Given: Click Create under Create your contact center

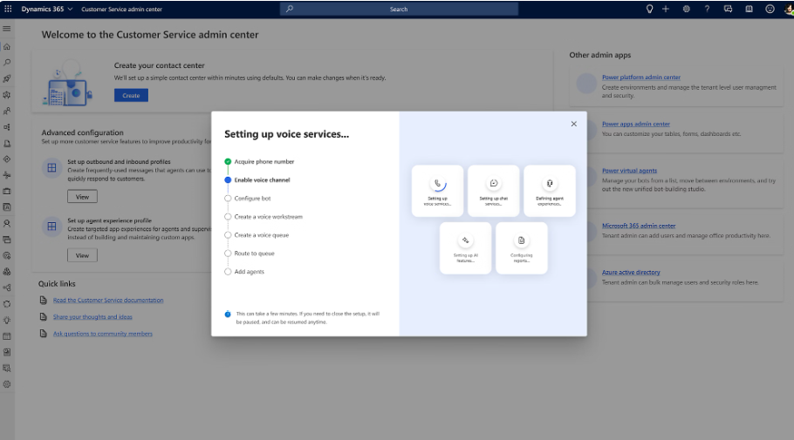Looking at the screenshot, I should pyautogui.click(x=131, y=96).
